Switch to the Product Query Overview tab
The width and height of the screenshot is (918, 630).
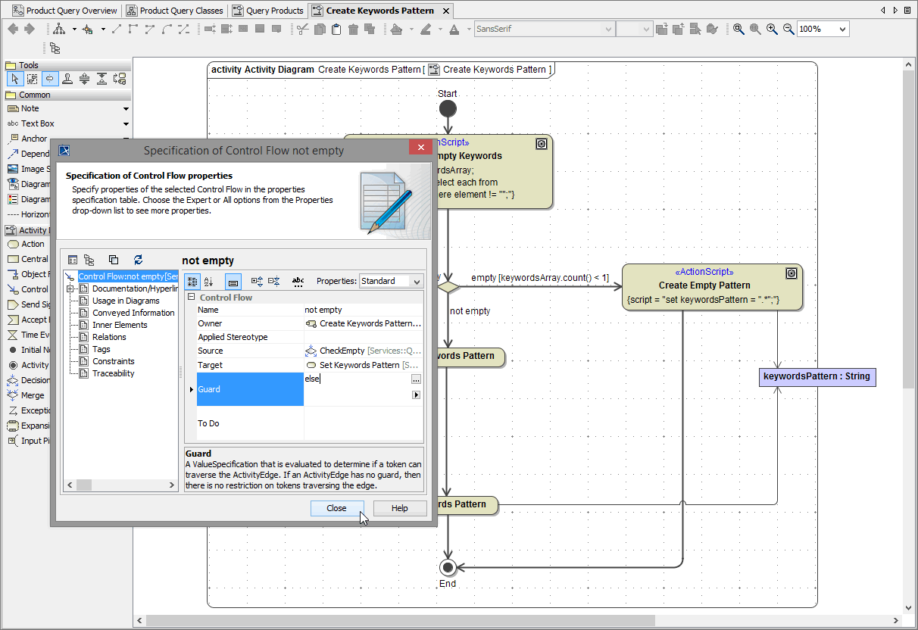point(72,10)
